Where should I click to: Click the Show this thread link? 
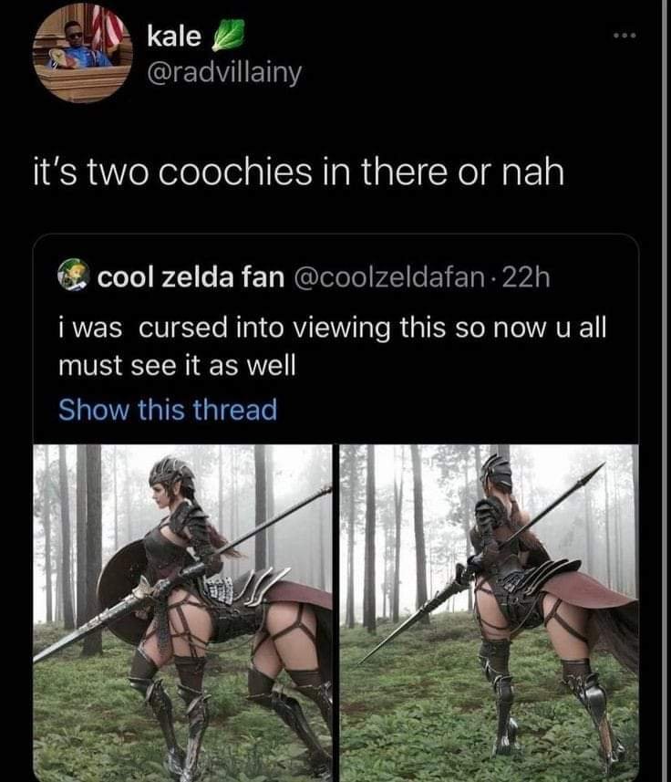(168, 410)
